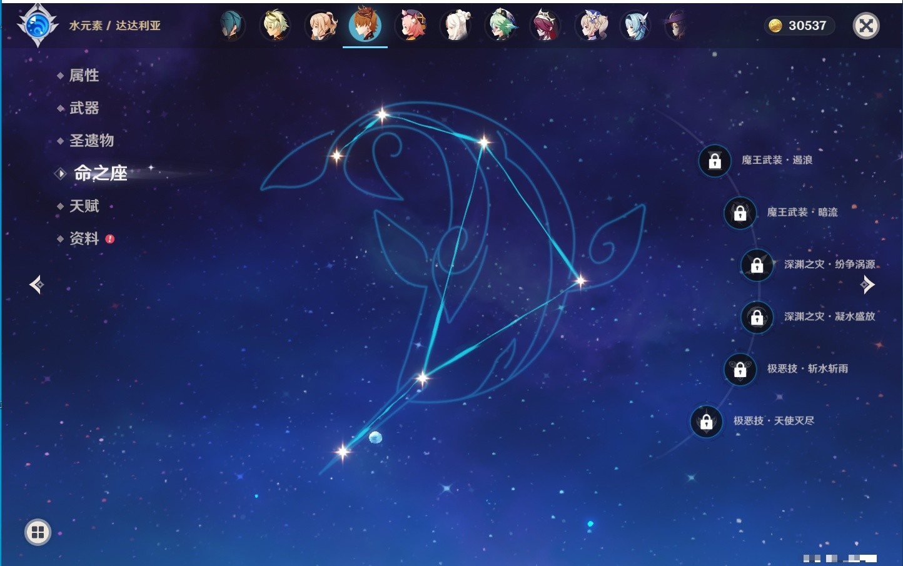Open constellation label 深渊之灾·凝水盛放
The image size is (903, 566).
[830, 316]
